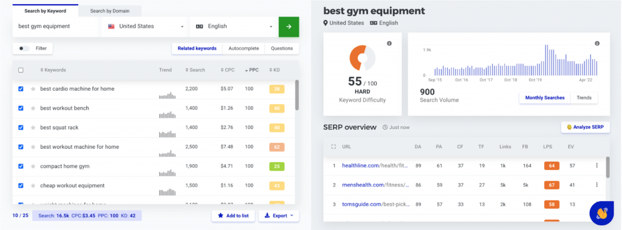Expand the SERP overview table fullscreen icon
622x230 pixels.
pyautogui.click(x=333, y=146)
